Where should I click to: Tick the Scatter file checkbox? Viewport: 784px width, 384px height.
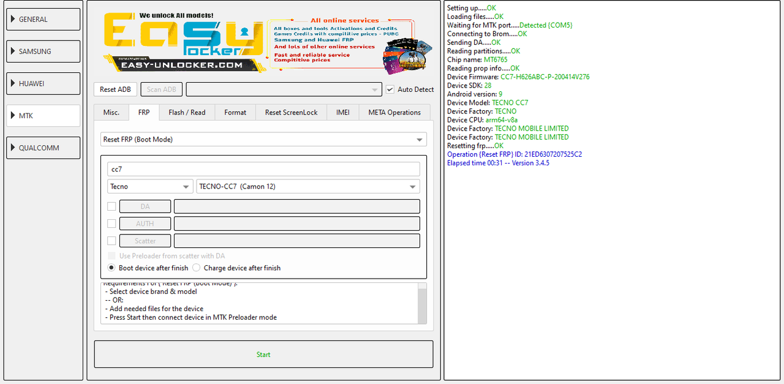pyautogui.click(x=111, y=241)
